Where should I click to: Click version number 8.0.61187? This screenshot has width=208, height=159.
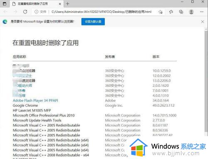pyautogui.click(x=160, y=125)
